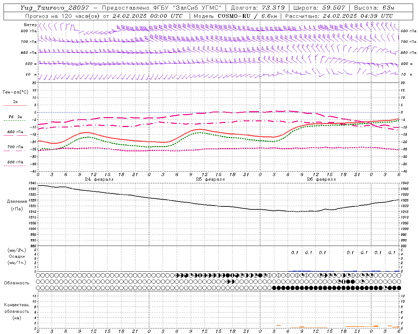Click the date label 24 февраля
The image size is (418, 334).
(x=99, y=179)
